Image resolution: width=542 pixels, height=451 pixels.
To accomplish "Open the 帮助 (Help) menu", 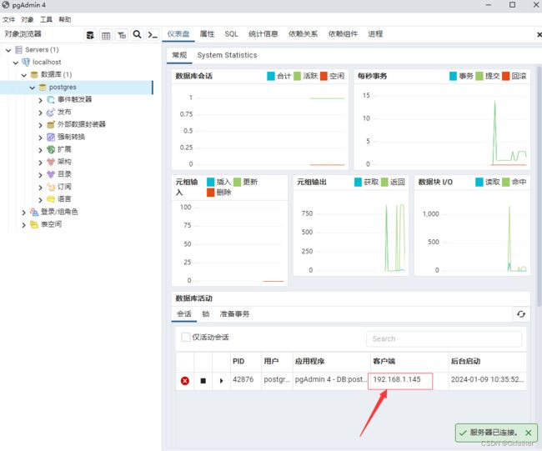I will pos(65,19).
